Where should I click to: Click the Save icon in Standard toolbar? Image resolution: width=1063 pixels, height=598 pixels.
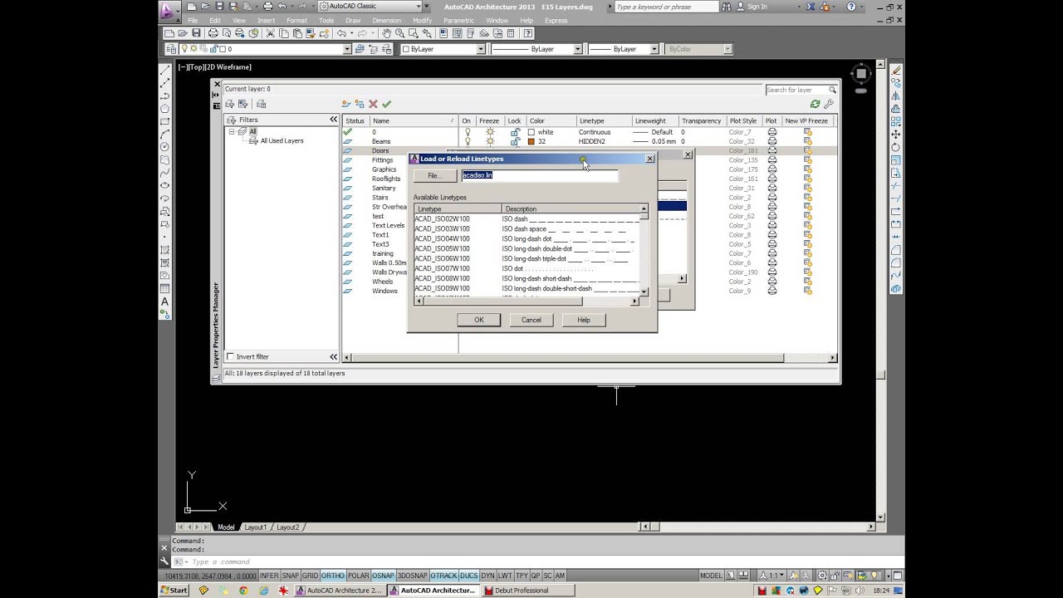pyautogui.click(x=196, y=33)
